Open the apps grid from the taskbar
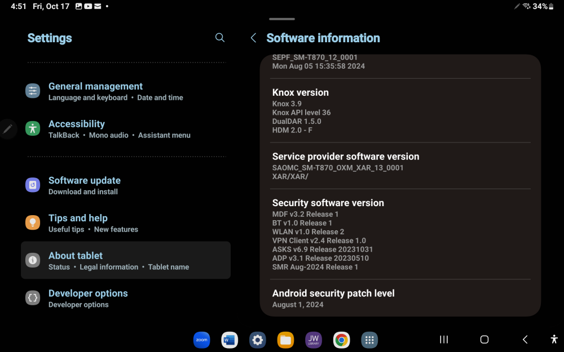Screen dimensions: 564x352 click(x=369, y=340)
